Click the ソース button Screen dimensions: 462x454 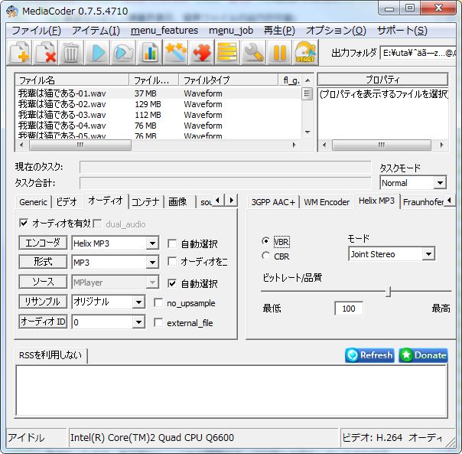[x=43, y=282]
